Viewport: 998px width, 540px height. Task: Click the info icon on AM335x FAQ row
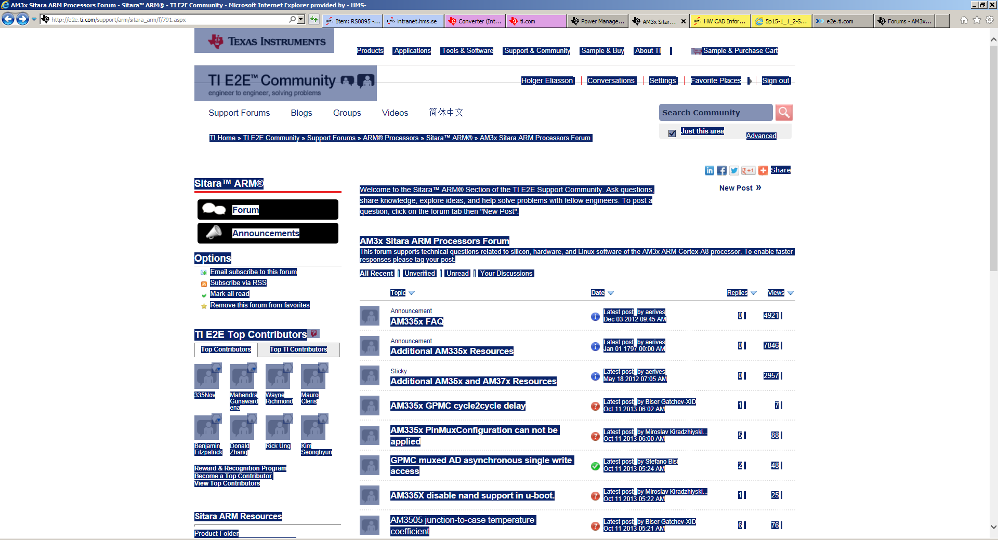595,316
